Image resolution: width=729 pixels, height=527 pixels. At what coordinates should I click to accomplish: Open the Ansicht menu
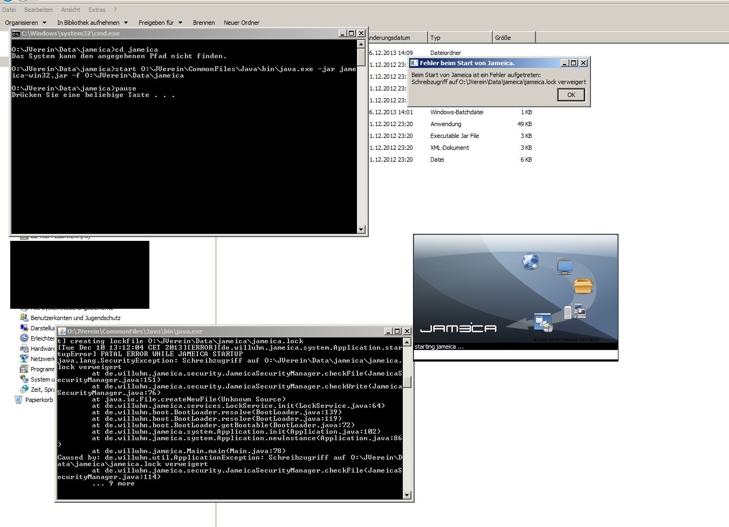71,10
